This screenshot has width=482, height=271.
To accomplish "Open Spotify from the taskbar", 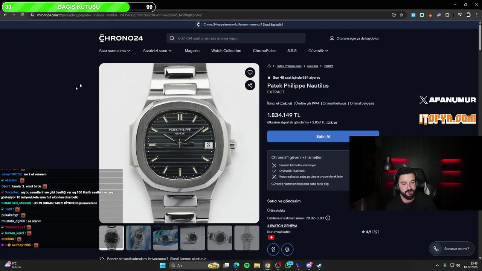I will tap(247, 265).
